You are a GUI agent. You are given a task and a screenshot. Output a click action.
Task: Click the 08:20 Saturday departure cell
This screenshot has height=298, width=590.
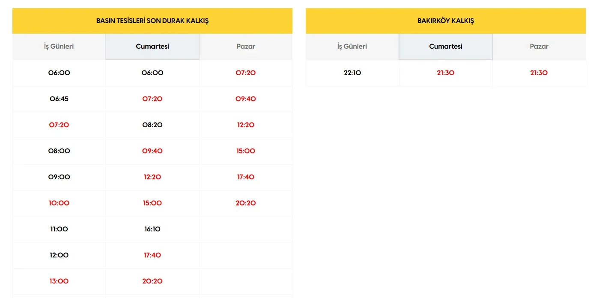(152, 125)
